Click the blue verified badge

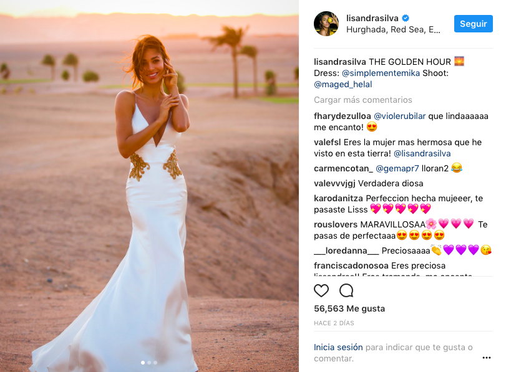pos(406,18)
